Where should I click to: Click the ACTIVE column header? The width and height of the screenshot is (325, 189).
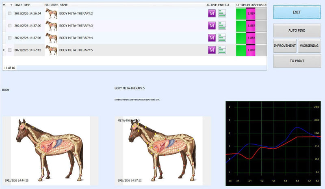211,5
